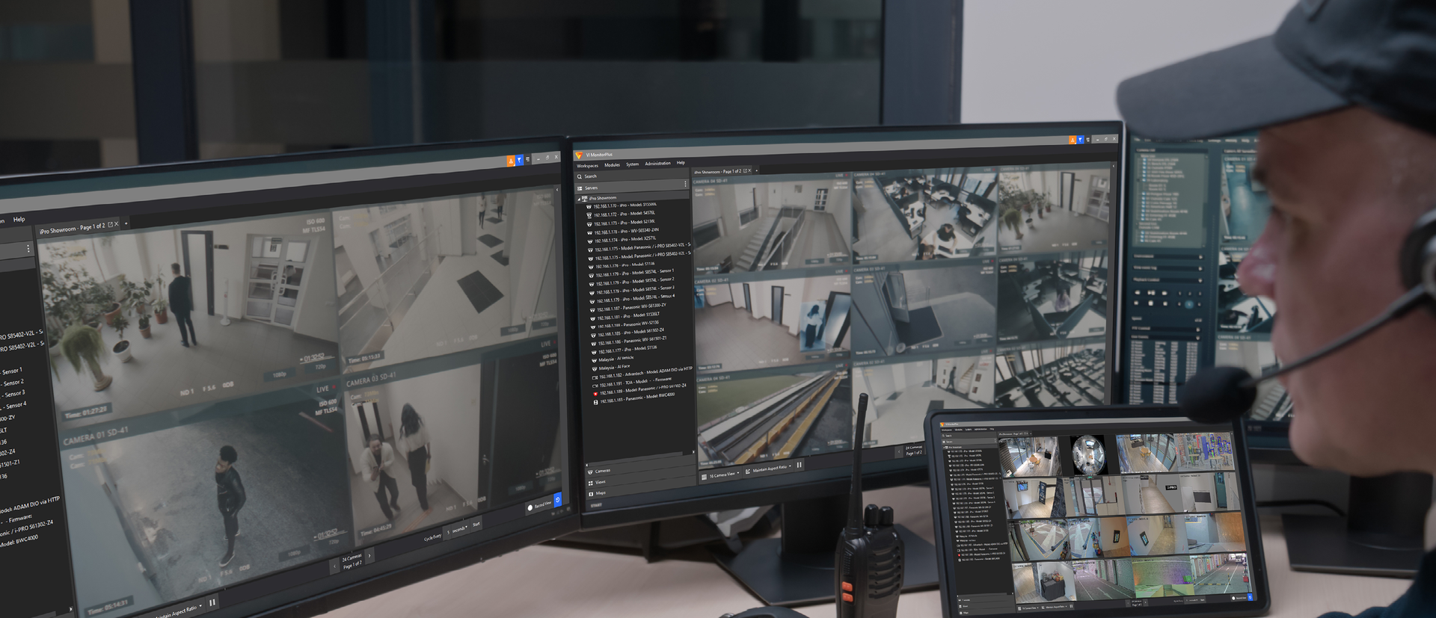The width and height of the screenshot is (1436, 618).
Task: Select 192.168.1.181 iPro Model S1536LT
Action: point(625,316)
